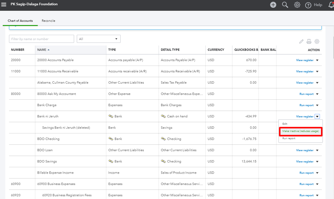Print the account list via printer icon
The width and height of the screenshot is (334, 199).
(309, 41)
